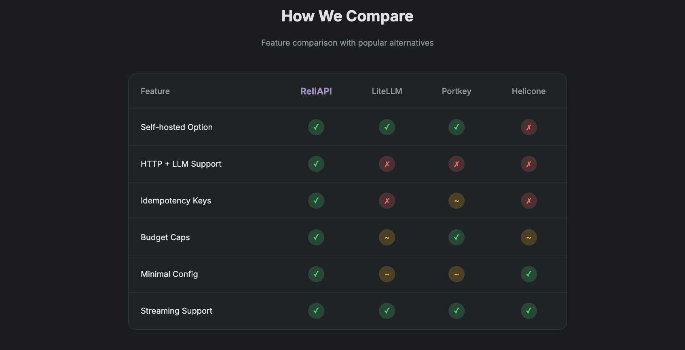This screenshot has width=685, height=350.
Task: Click Helicone red cross for Self-hosted Option
Action: [529, 127]
